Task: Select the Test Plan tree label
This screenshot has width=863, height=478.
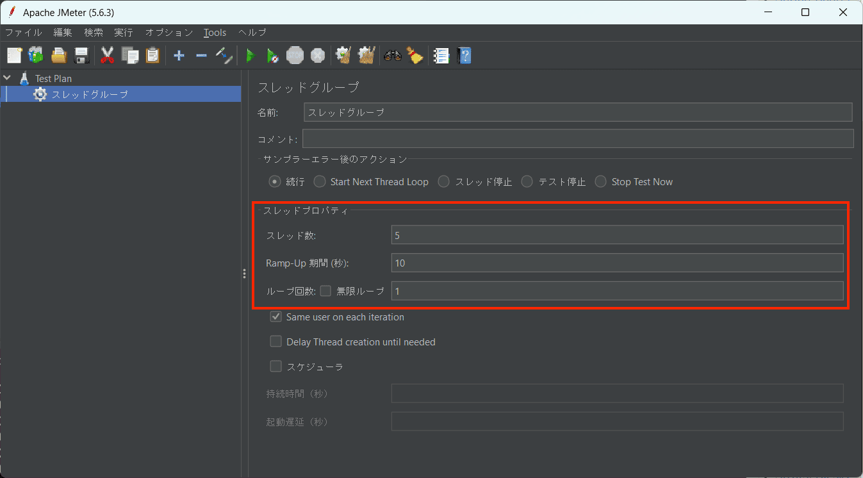Action: [54, 78]
